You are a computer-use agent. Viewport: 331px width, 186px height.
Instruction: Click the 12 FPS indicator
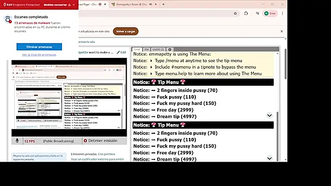pos(29,141)
